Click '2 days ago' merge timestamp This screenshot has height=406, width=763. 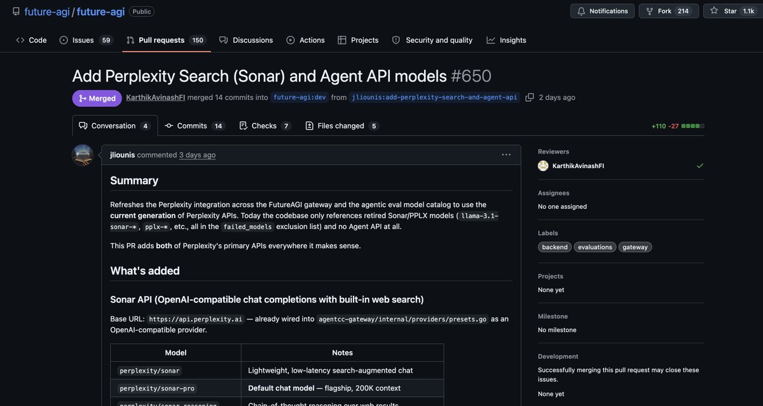pos(557,97)
